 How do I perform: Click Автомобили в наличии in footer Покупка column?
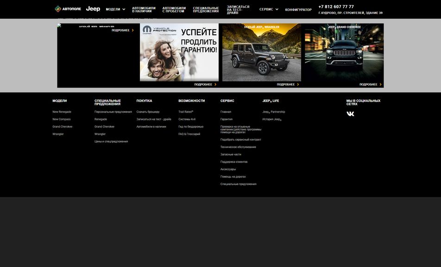pyautogui.click(x=151, y=127)
